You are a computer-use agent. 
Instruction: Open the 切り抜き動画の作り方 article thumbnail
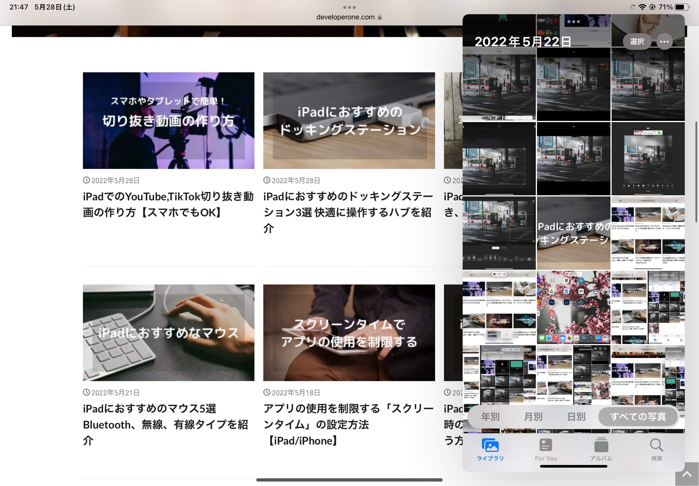pos(169,121)
